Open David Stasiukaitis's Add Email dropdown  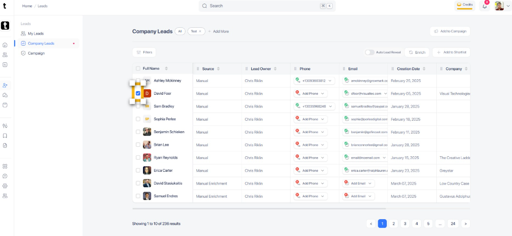370,183
